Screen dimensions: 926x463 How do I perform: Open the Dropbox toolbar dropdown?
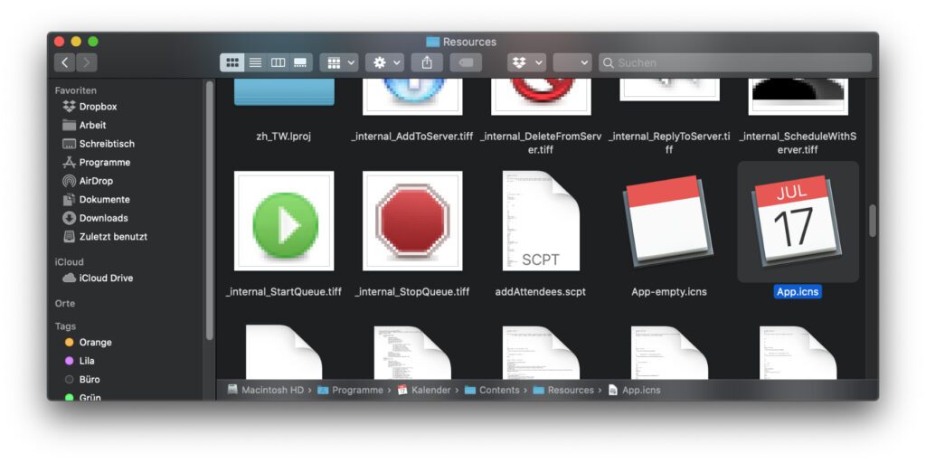coord(527,62)
